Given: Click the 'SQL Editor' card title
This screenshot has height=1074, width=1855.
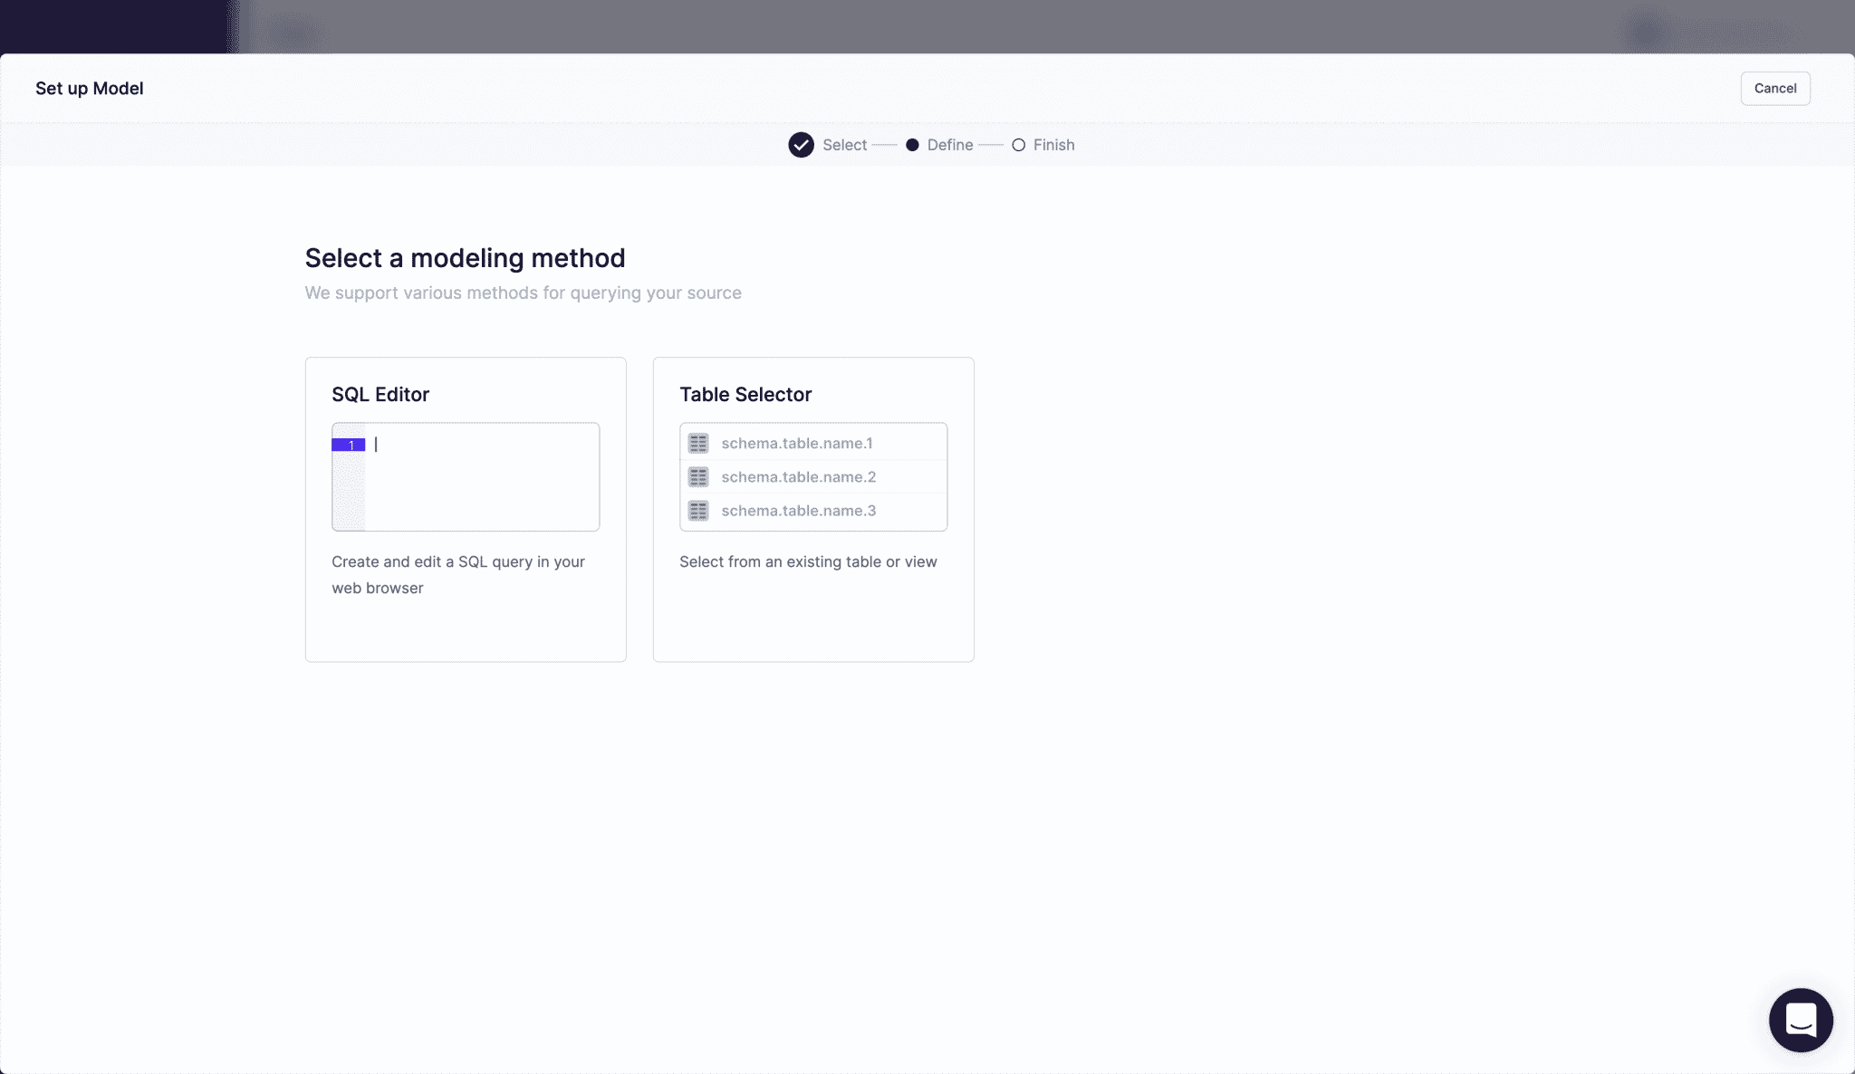Looking at the screenshot, I should pyautogui.click(x=380, y=395).
